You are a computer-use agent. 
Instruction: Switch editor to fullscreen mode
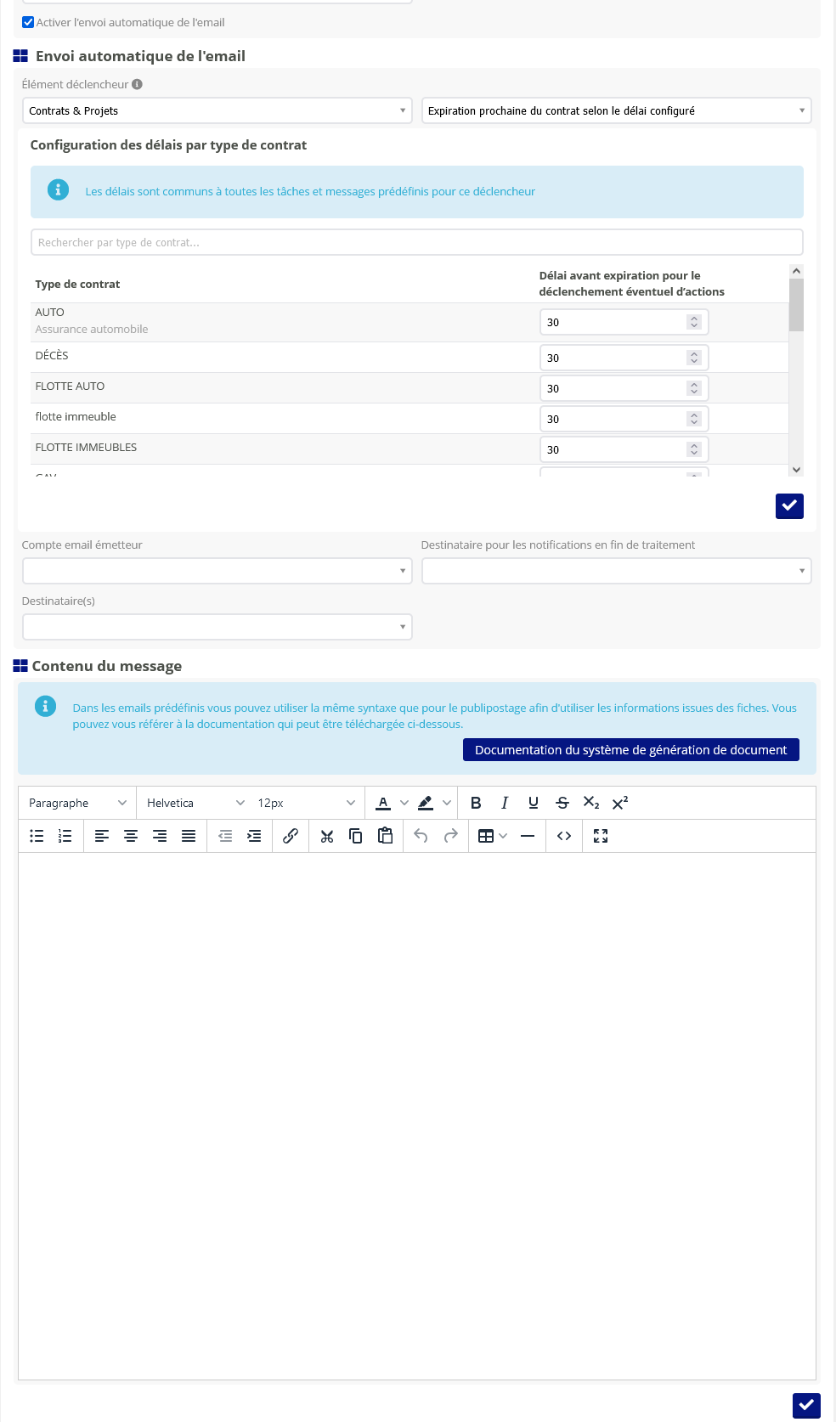[601, 836]
